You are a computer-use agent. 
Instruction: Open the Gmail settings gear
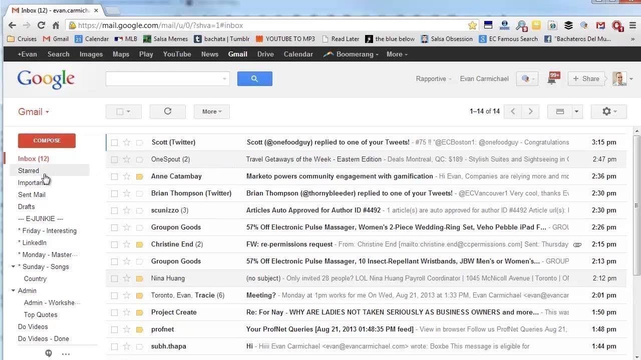click(x=609, y=111)
